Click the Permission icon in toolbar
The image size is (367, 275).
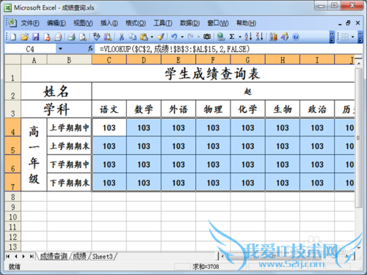point(47,37)
